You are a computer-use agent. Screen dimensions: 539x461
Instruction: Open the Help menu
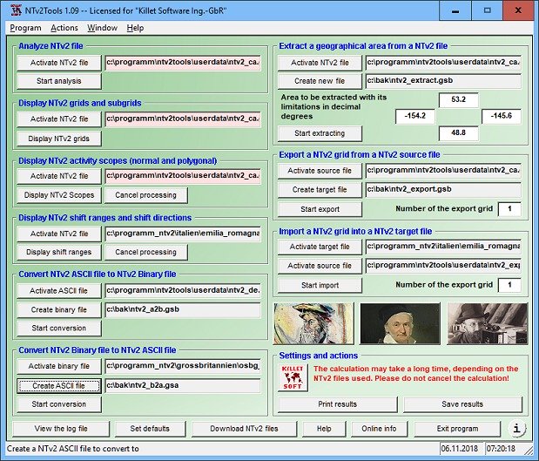tap(135, 28)
